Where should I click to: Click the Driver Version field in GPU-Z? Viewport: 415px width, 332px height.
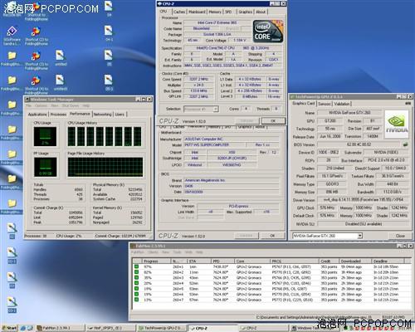[x=364, y=200]
